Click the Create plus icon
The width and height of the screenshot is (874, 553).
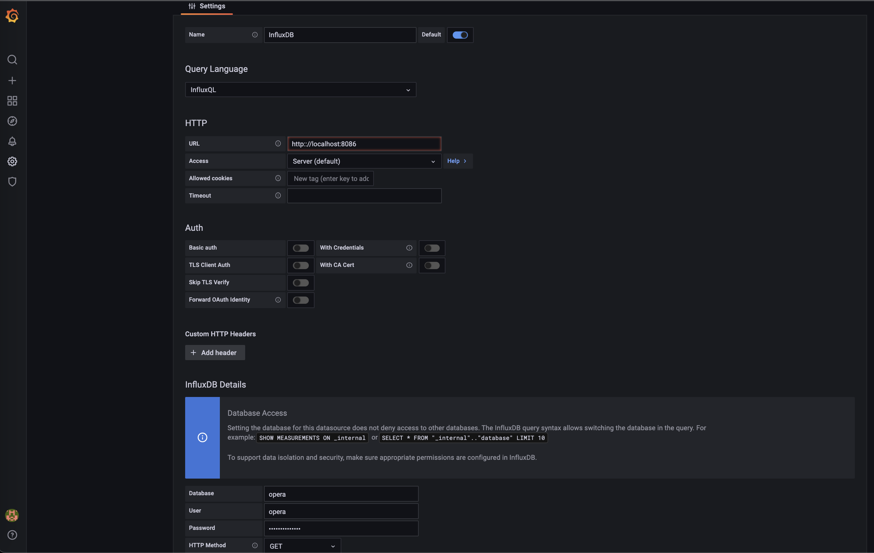click(x=12, y=81)
